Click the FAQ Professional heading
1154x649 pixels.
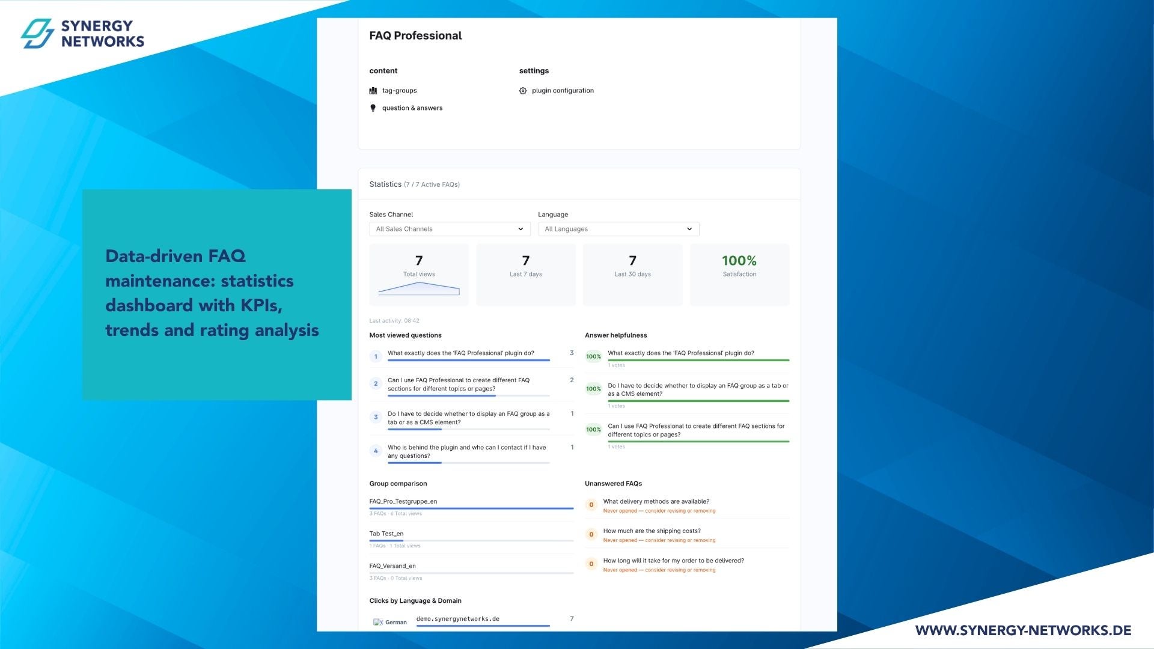(415, 35)
